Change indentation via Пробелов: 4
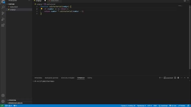Viewport: 191px width, 107px height. click(141, 106)
